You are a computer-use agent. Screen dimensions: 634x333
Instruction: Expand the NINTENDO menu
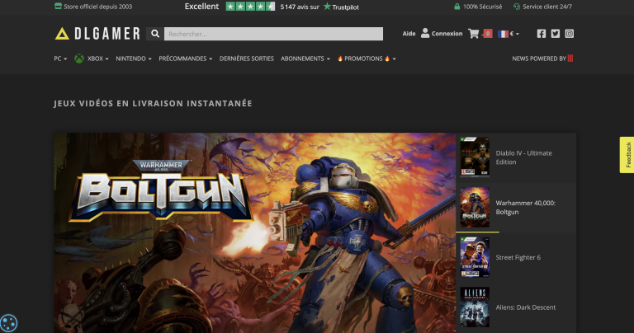tap(134, 59)
